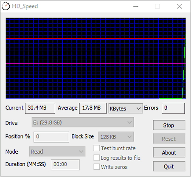This screenshot has height=177, width=191.
Task: Click the Current speed value box
Action: pyautogui.click(x=40, y=108)
